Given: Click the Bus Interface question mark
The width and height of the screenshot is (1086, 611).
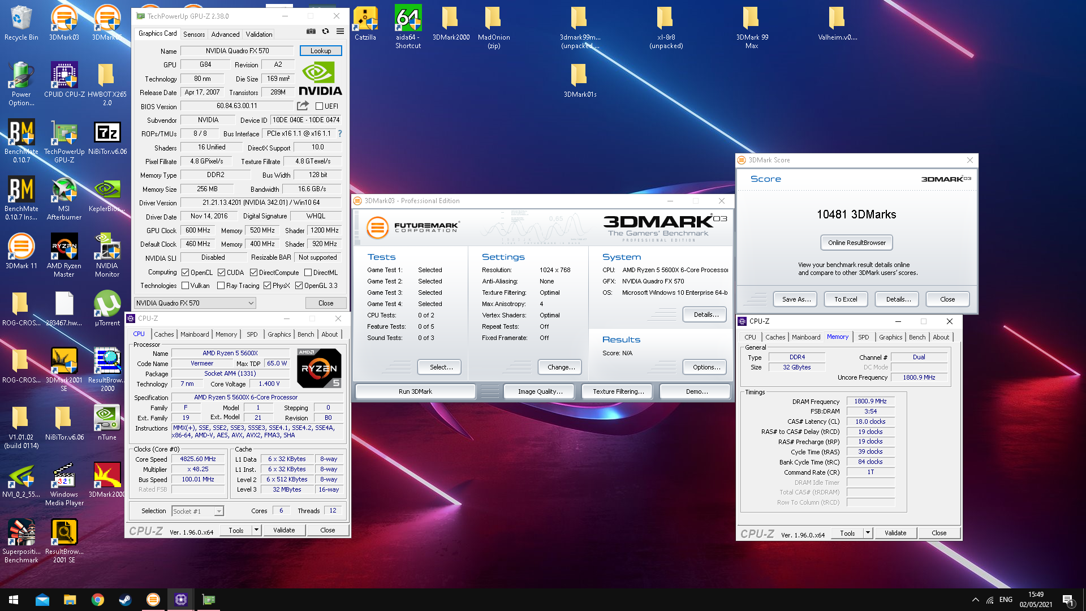Looking at the screenshot, I should click(x=340, y=134).
